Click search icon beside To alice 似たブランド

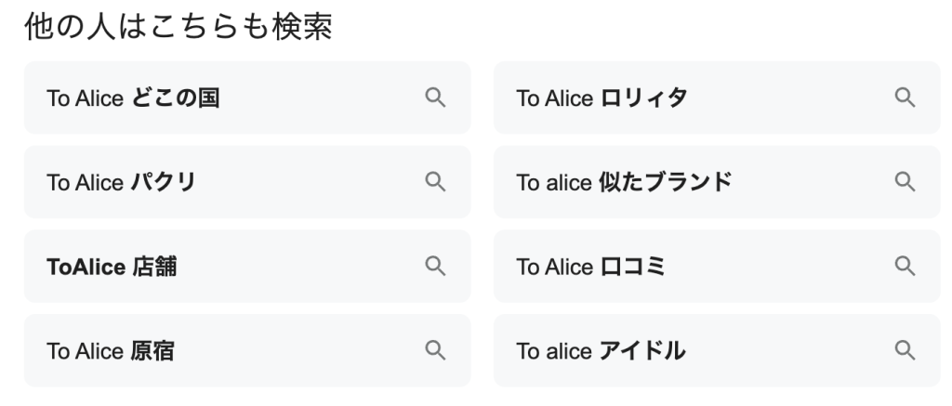pyautogui.click(x=905, y=182)
